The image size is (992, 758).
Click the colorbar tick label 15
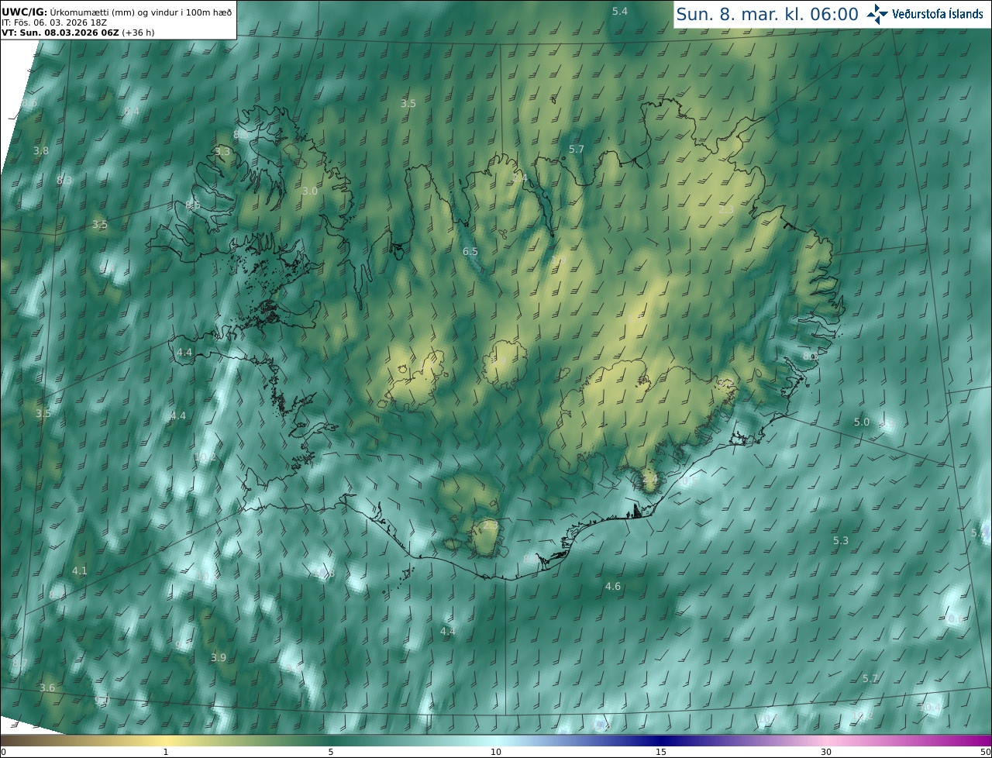(661, 752)
